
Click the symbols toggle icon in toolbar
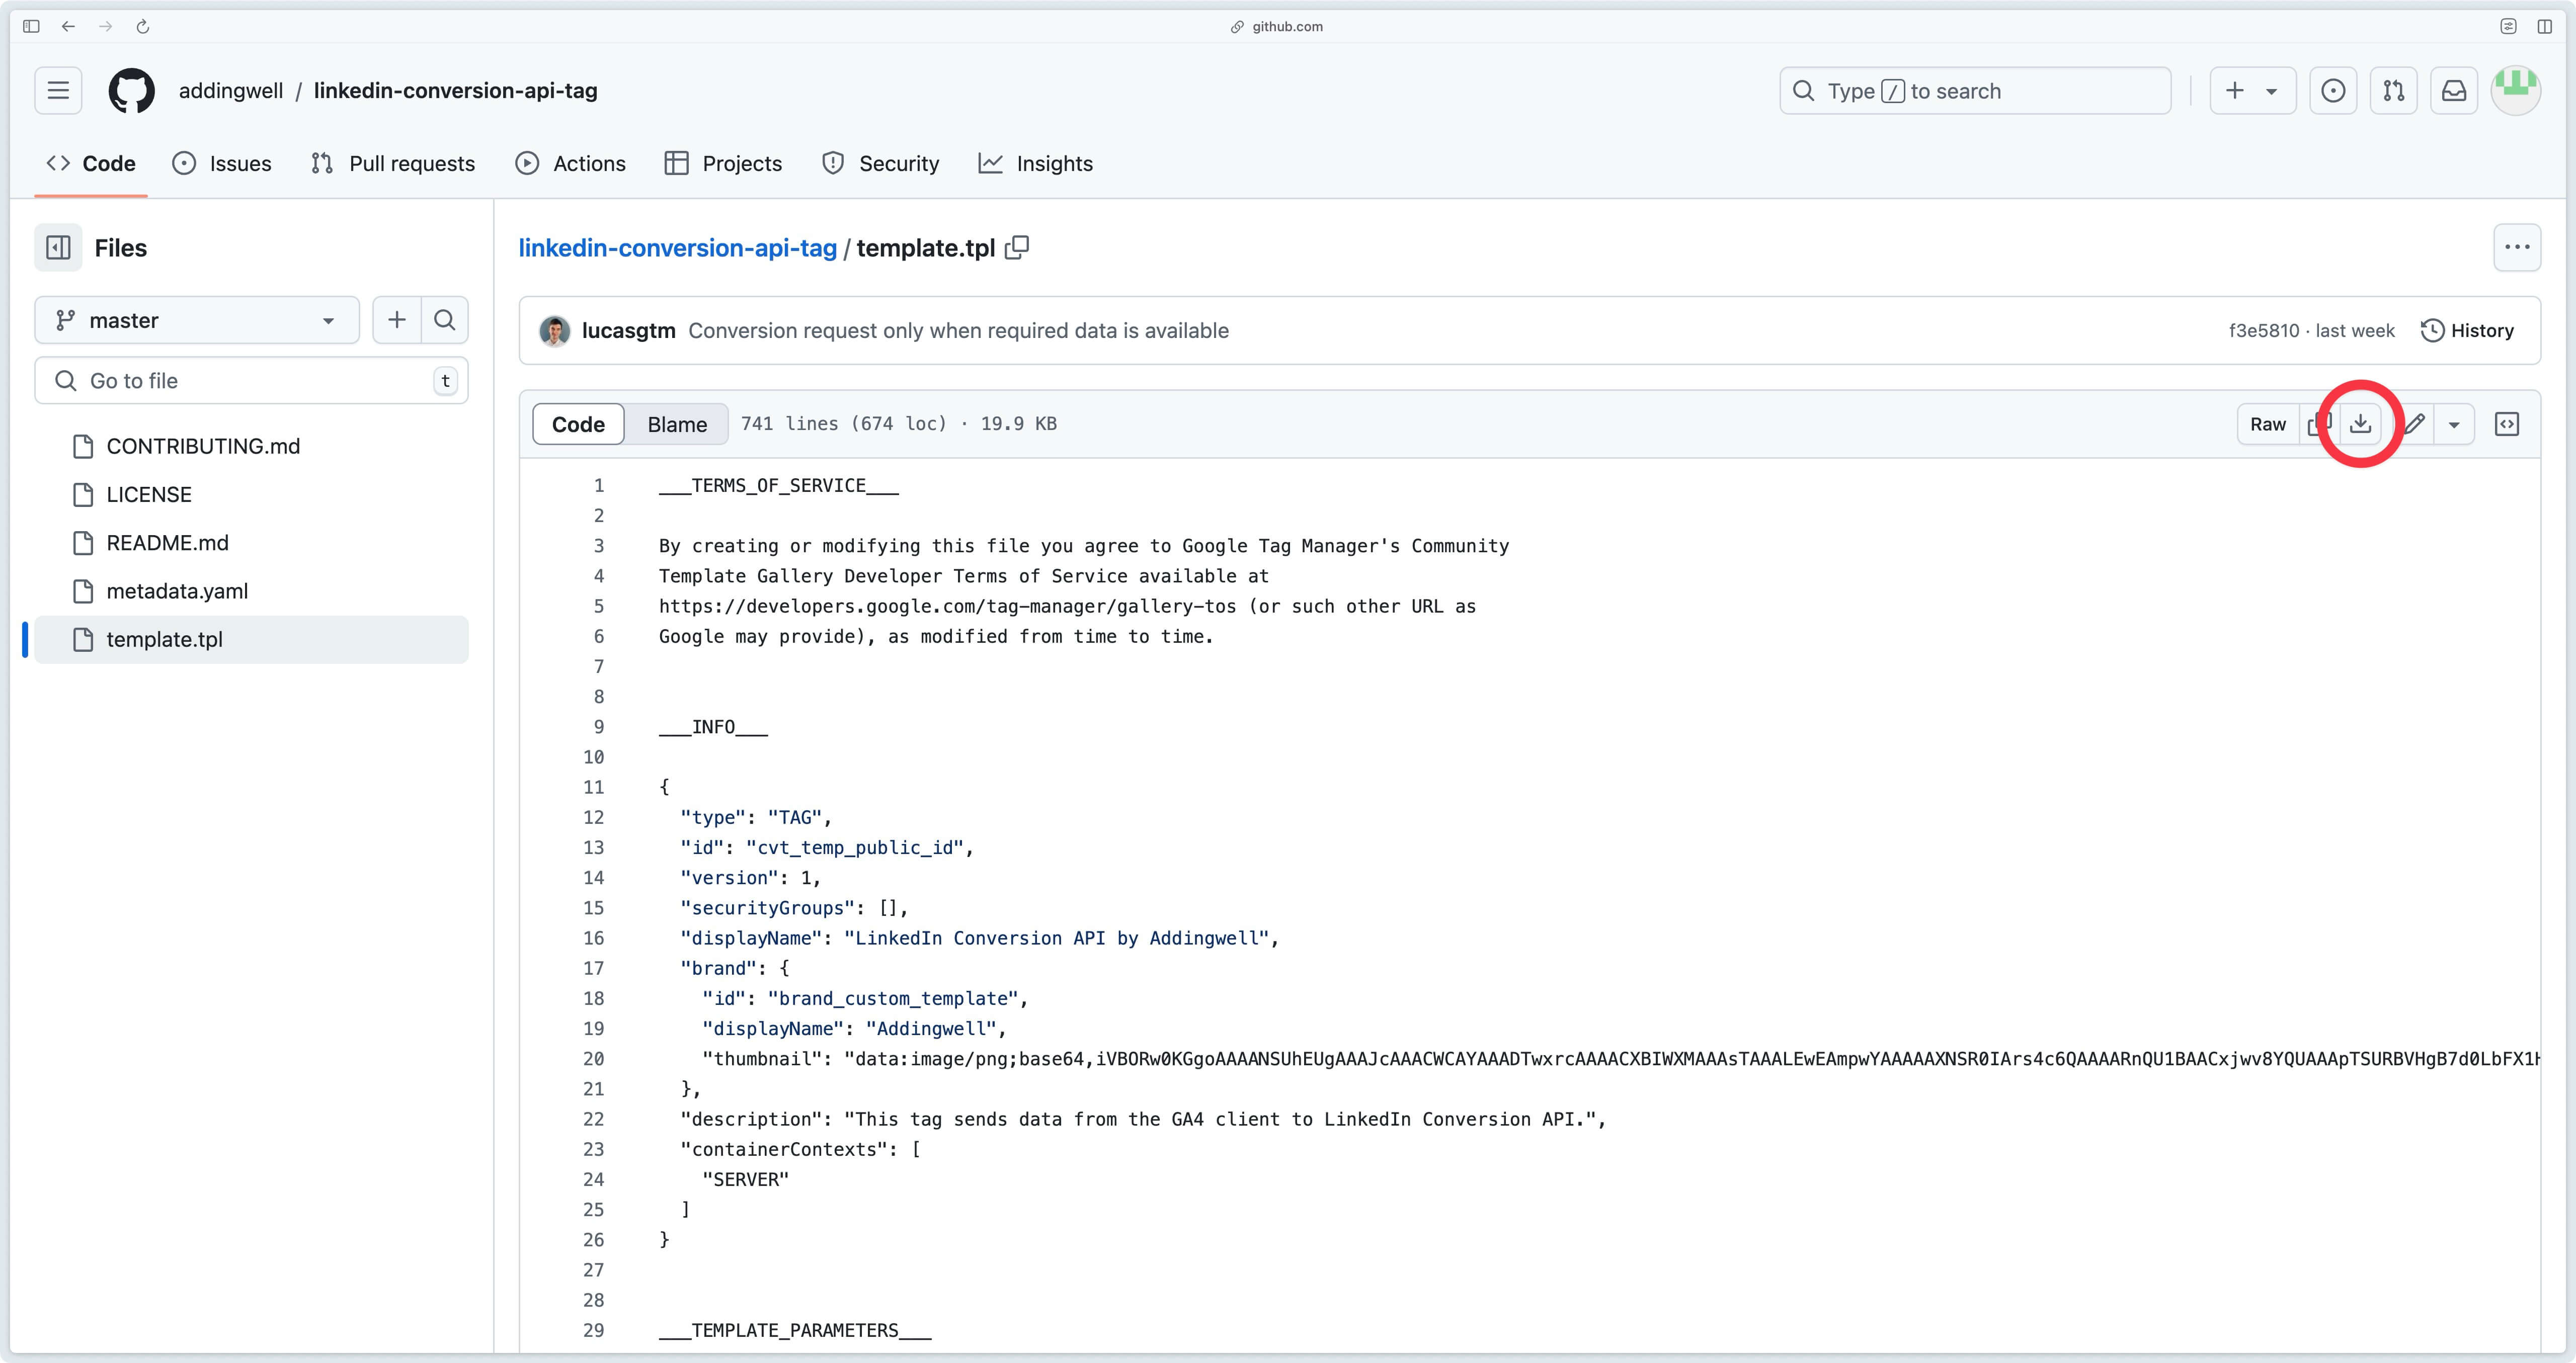coord(2506,422)
